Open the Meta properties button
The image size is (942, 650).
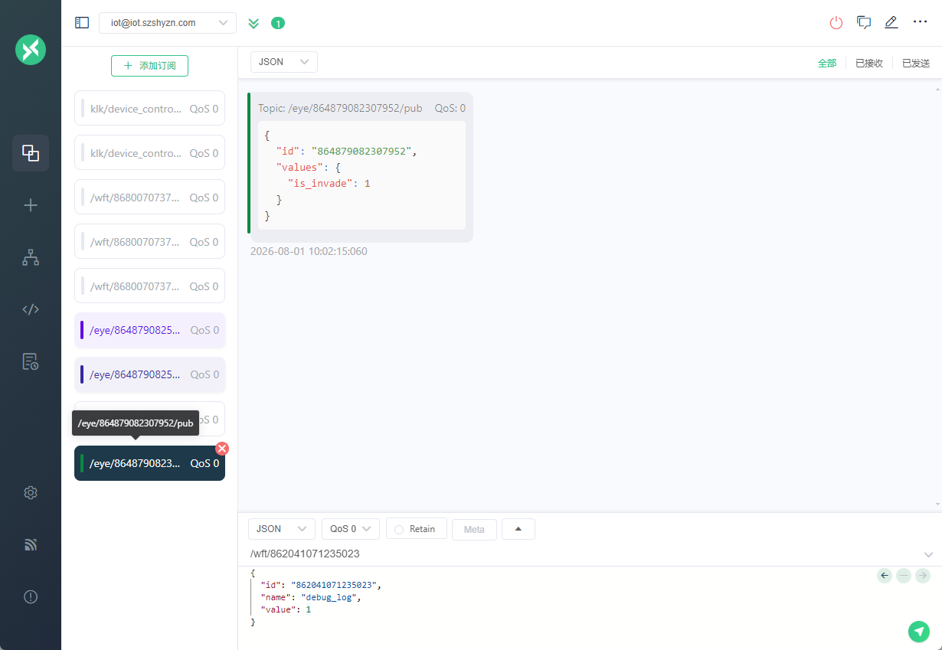tap(474, 529)
